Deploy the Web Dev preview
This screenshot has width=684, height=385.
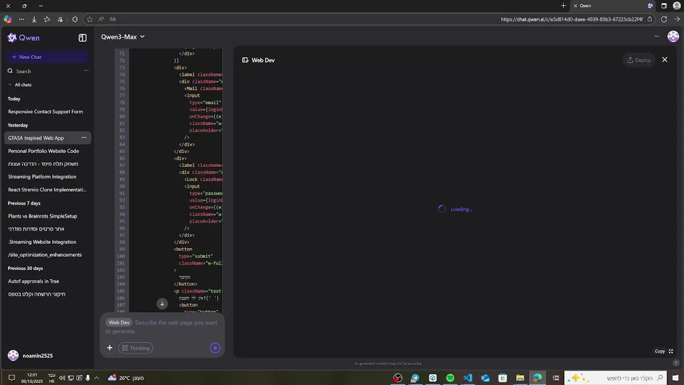pyautogui.click(x=639, y=60)
